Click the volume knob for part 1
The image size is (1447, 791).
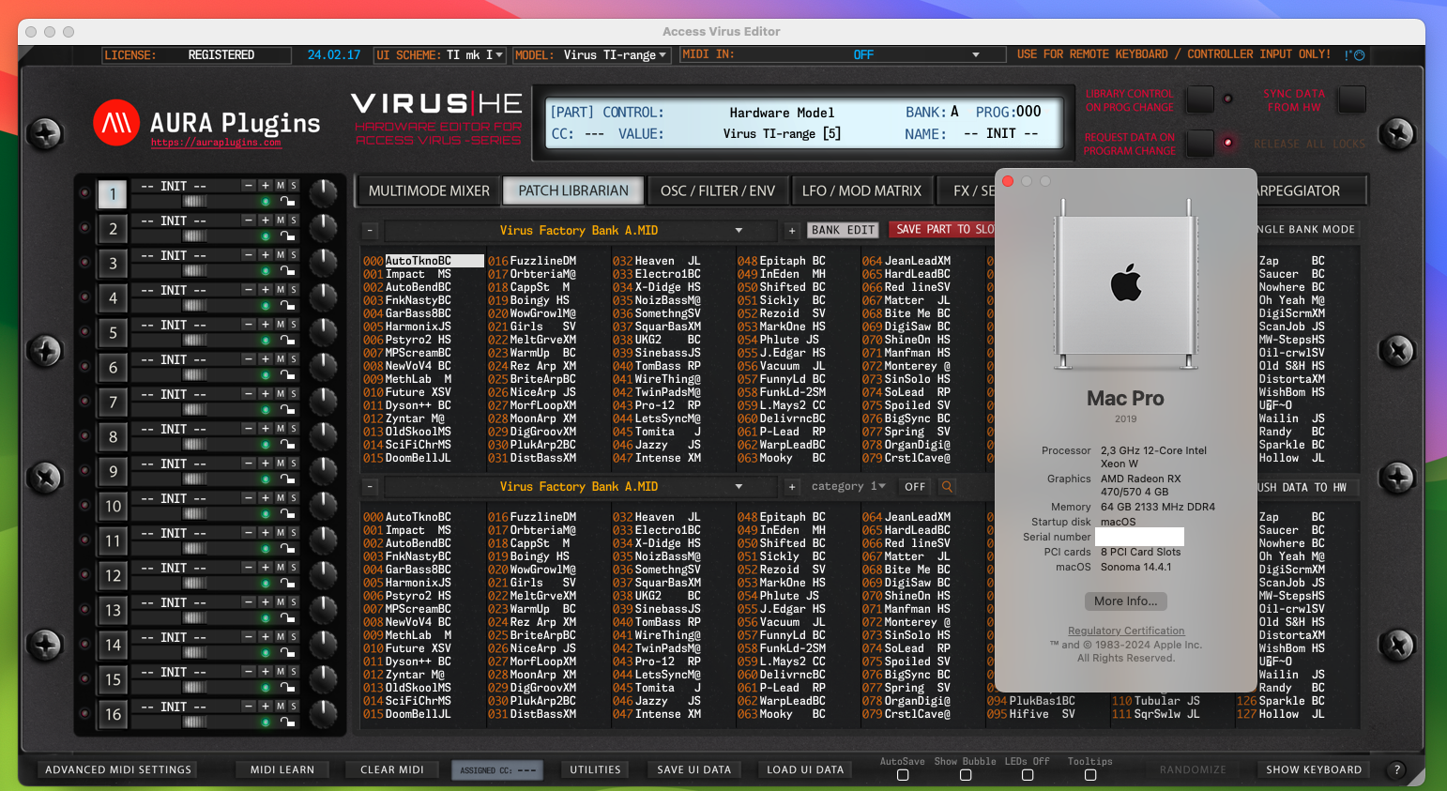pos(323,193)
